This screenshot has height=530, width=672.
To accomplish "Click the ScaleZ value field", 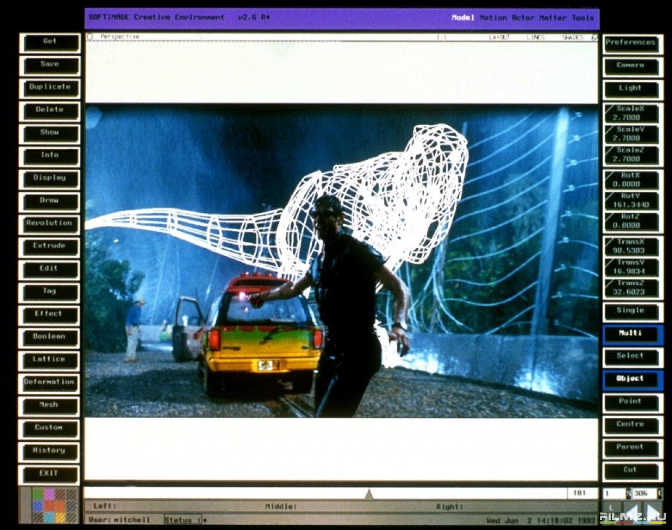I will point(633,155).
